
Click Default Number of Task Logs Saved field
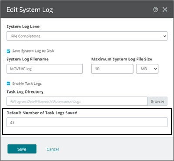point(87,122)
